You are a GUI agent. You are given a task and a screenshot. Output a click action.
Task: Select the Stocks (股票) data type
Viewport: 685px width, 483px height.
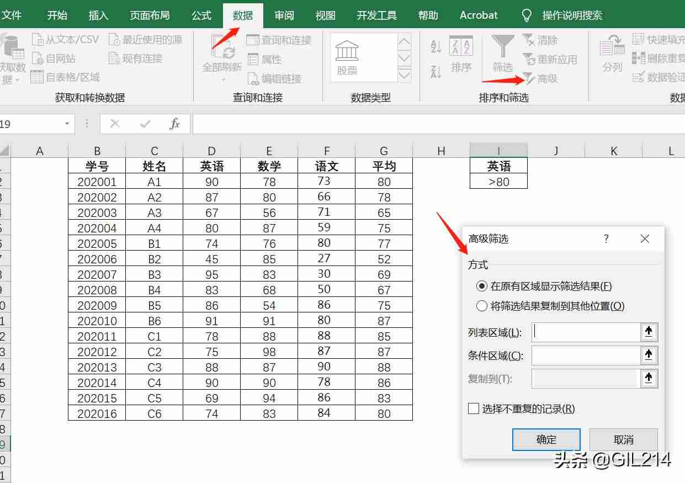[347, 57]
